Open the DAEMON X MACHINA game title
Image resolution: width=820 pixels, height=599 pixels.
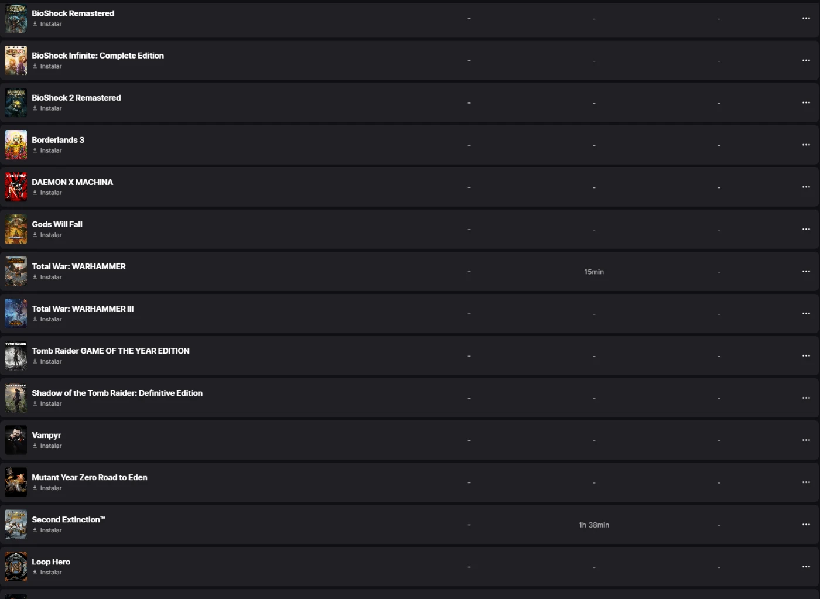click(72, 182)
